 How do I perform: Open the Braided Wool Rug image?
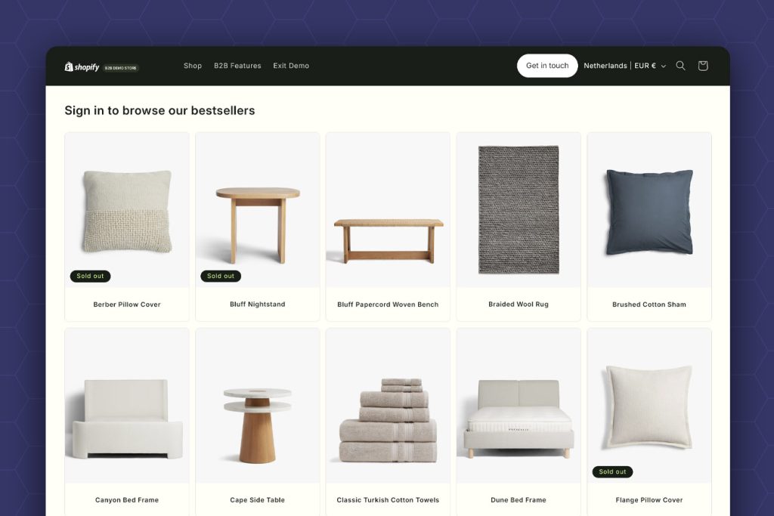tap(519, 210)
